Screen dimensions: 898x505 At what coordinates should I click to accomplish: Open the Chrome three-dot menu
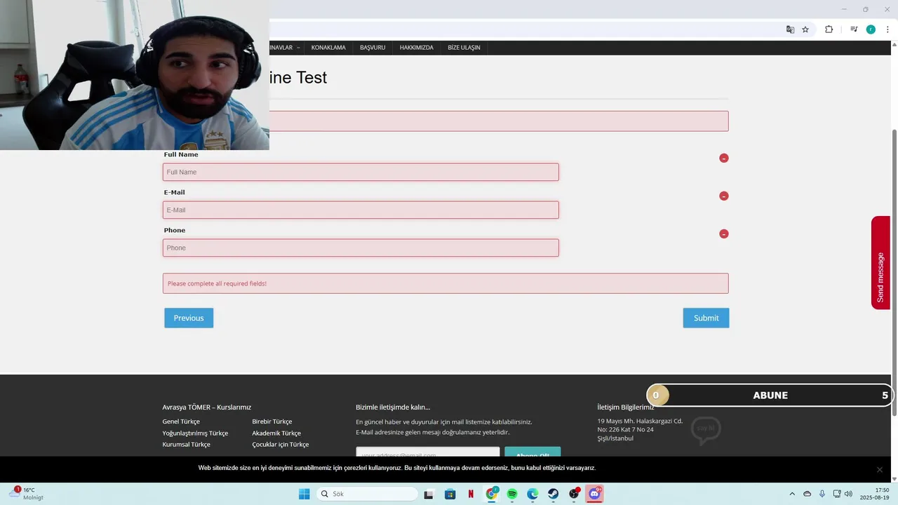[887, 29]
